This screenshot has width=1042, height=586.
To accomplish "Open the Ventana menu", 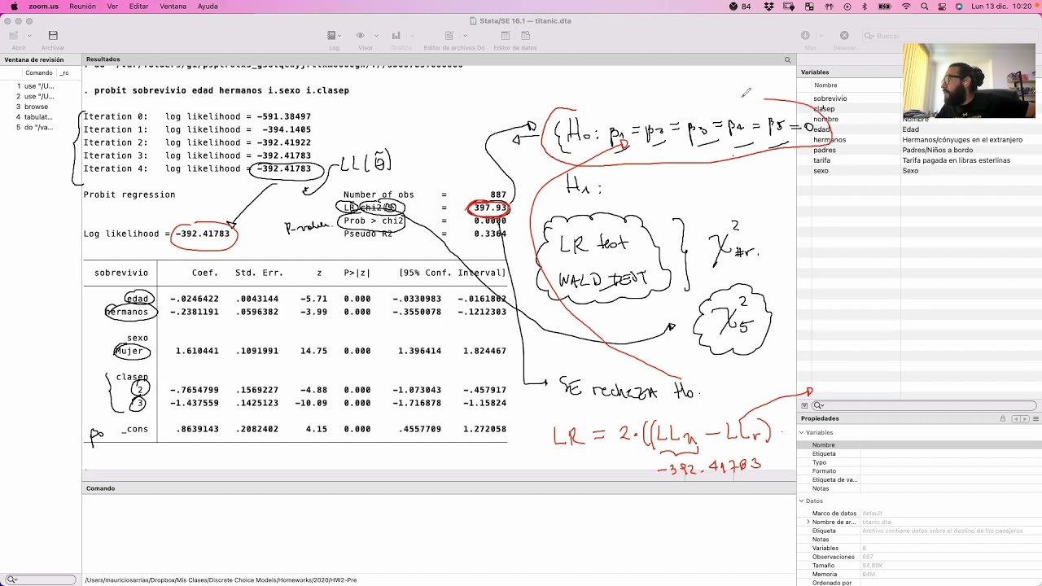I will (x=173, y=7).
